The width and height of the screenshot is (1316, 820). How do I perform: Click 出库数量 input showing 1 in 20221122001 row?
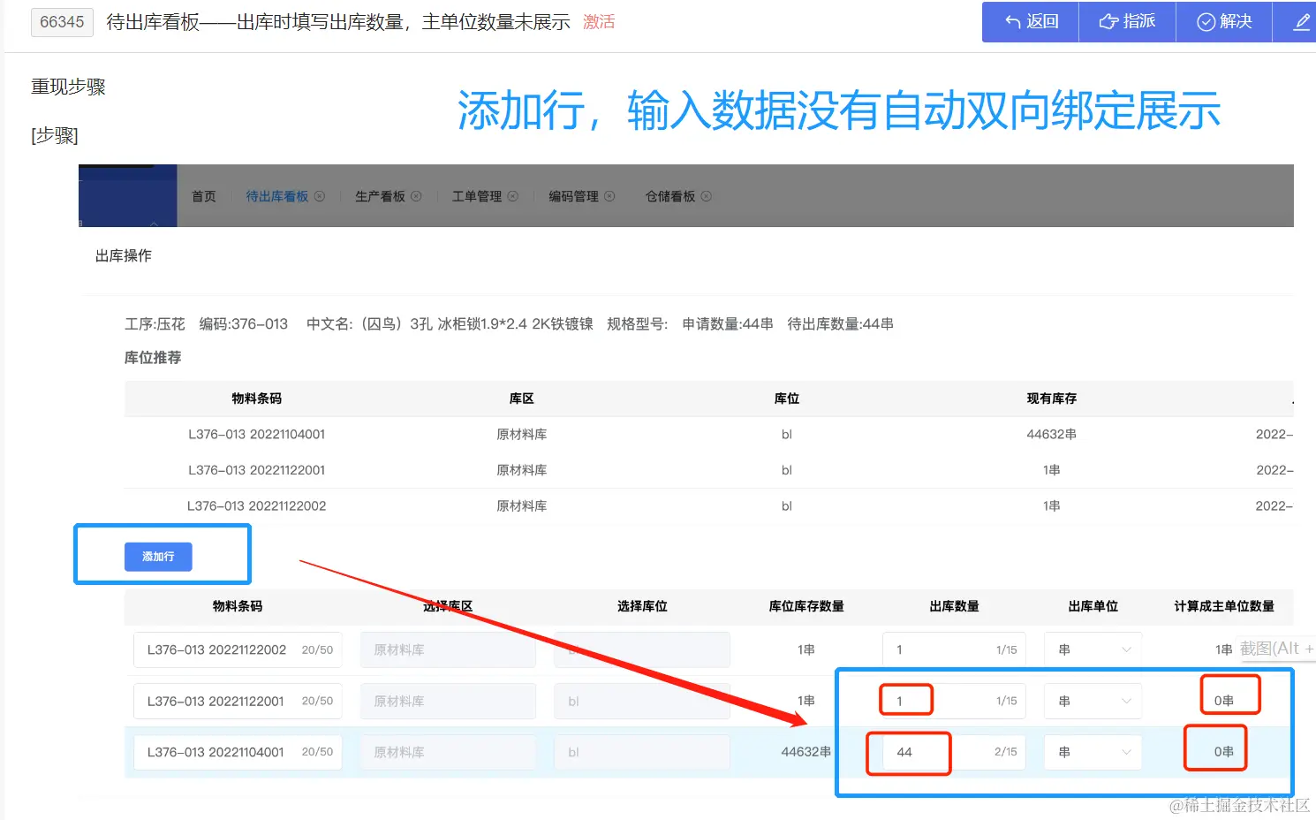[x=954, y=701]
